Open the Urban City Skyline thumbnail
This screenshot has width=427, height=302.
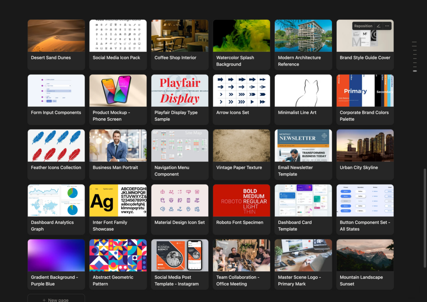[365, 145]
